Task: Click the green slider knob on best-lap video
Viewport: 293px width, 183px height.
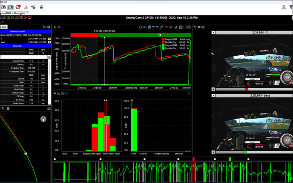Action: [x=245, y=152]
